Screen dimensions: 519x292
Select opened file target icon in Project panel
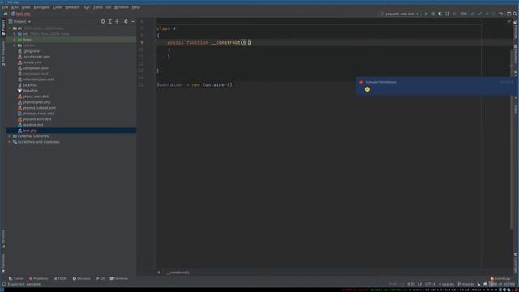coord(103,22)
